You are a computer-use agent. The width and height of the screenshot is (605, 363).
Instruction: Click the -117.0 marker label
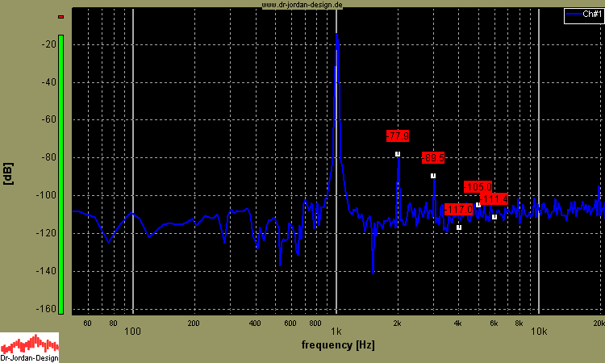point(459,210)
